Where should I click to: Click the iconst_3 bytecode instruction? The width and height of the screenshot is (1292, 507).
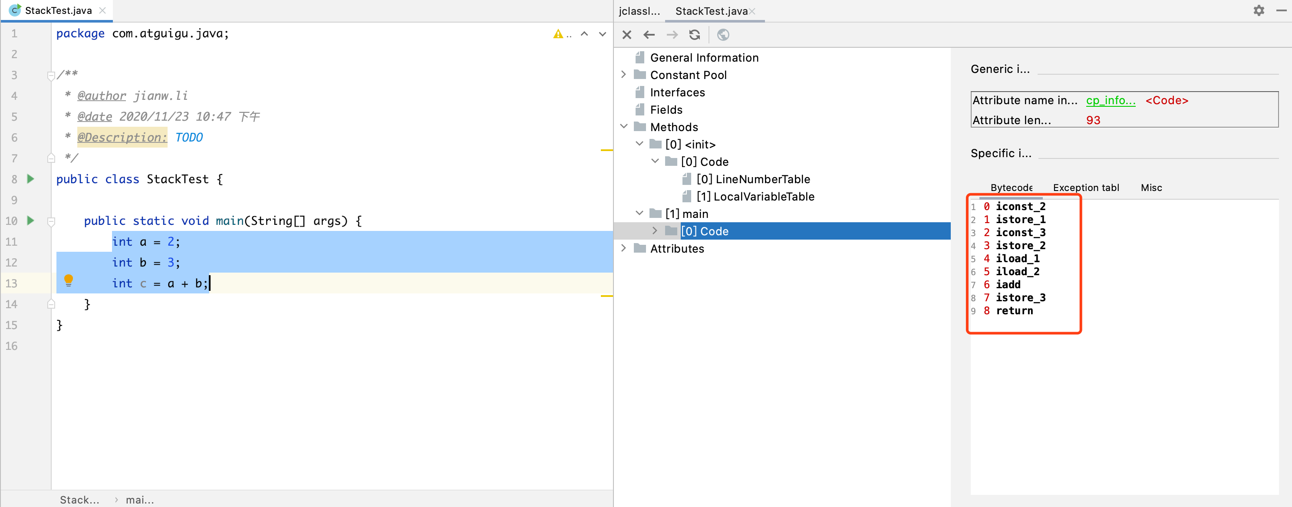click(1020, 233)
